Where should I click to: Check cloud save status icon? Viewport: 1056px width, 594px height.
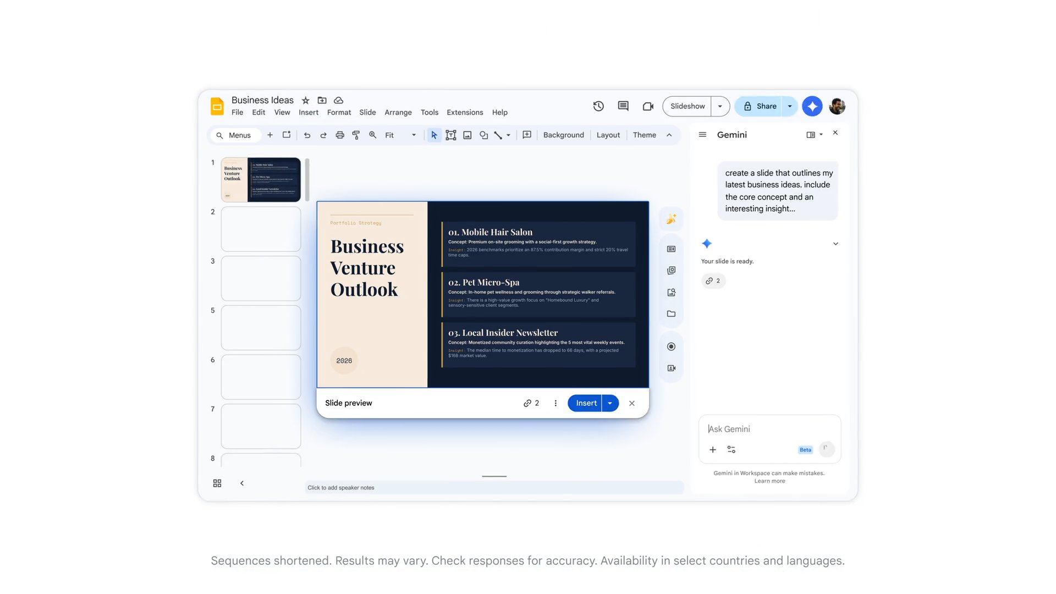(339, 100)
